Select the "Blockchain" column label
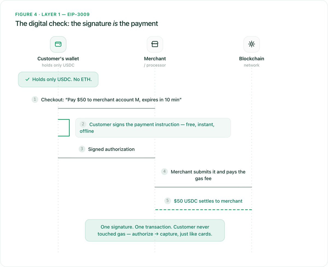The image size is (328, 267). tap(252, 59)
